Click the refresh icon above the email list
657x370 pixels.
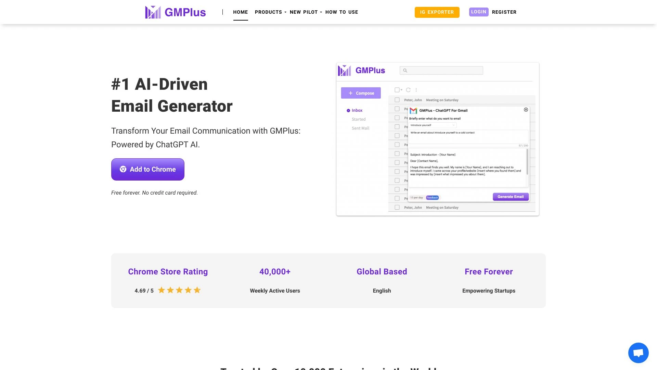tap(409, 89)
